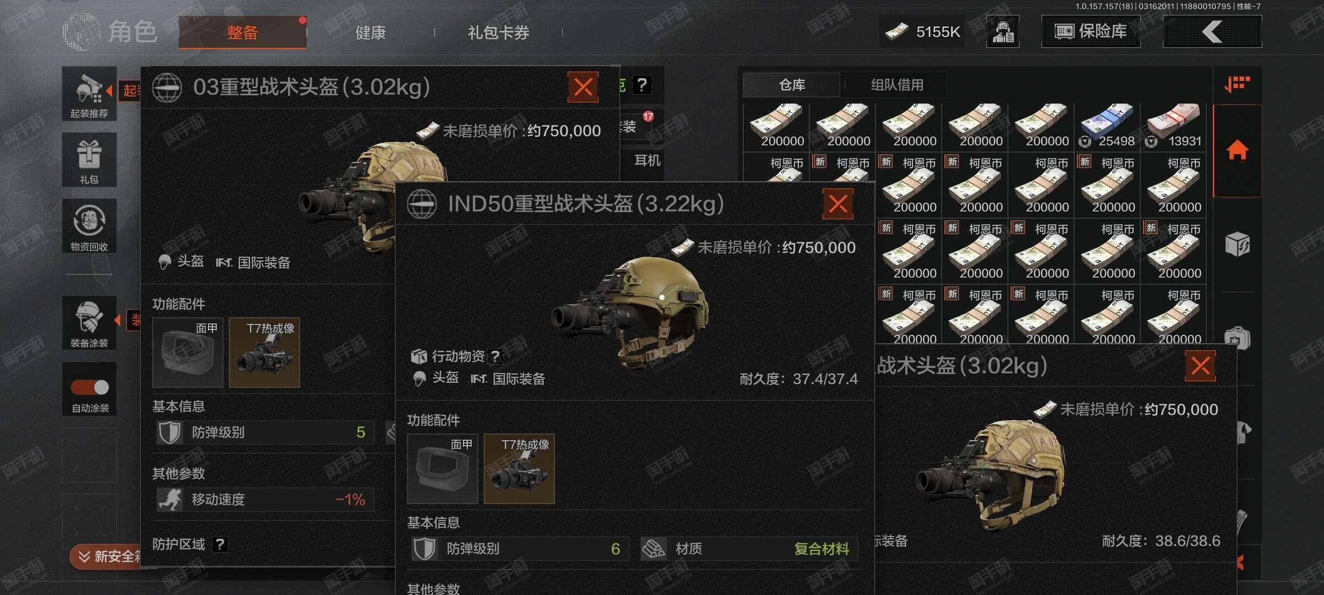The width and height of the screenshot is (1324, 595).
Task: Click the question mark beside 行动物资
Action: pyautogui.click(x=495, y=356)
